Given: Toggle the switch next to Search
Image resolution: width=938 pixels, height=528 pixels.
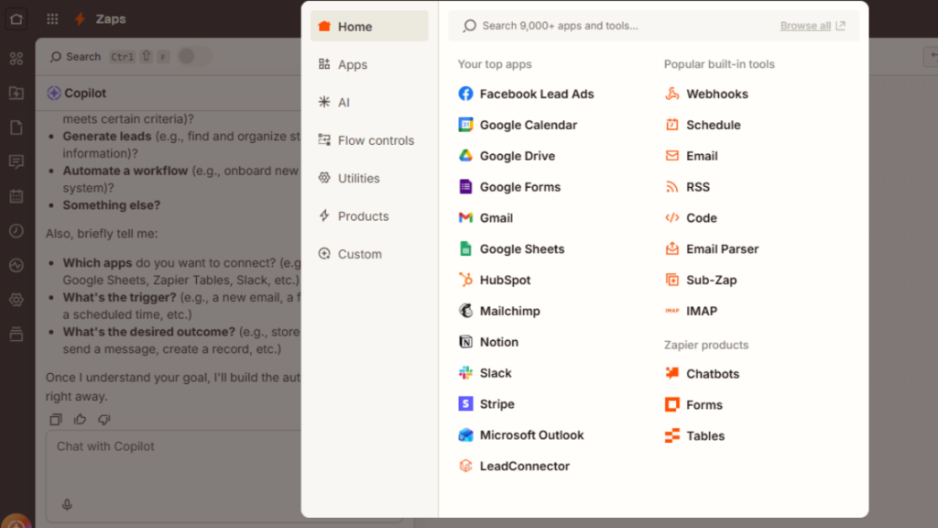Looking at the screenshot, I should click(x=194, y=56).
